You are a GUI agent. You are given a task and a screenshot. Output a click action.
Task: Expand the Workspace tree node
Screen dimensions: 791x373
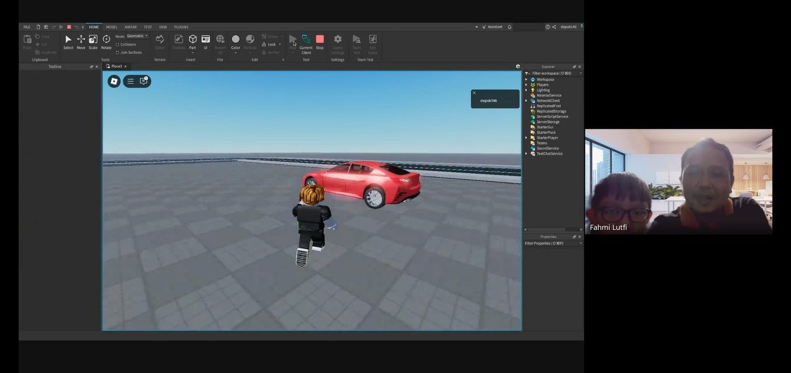tap(527, 80)
